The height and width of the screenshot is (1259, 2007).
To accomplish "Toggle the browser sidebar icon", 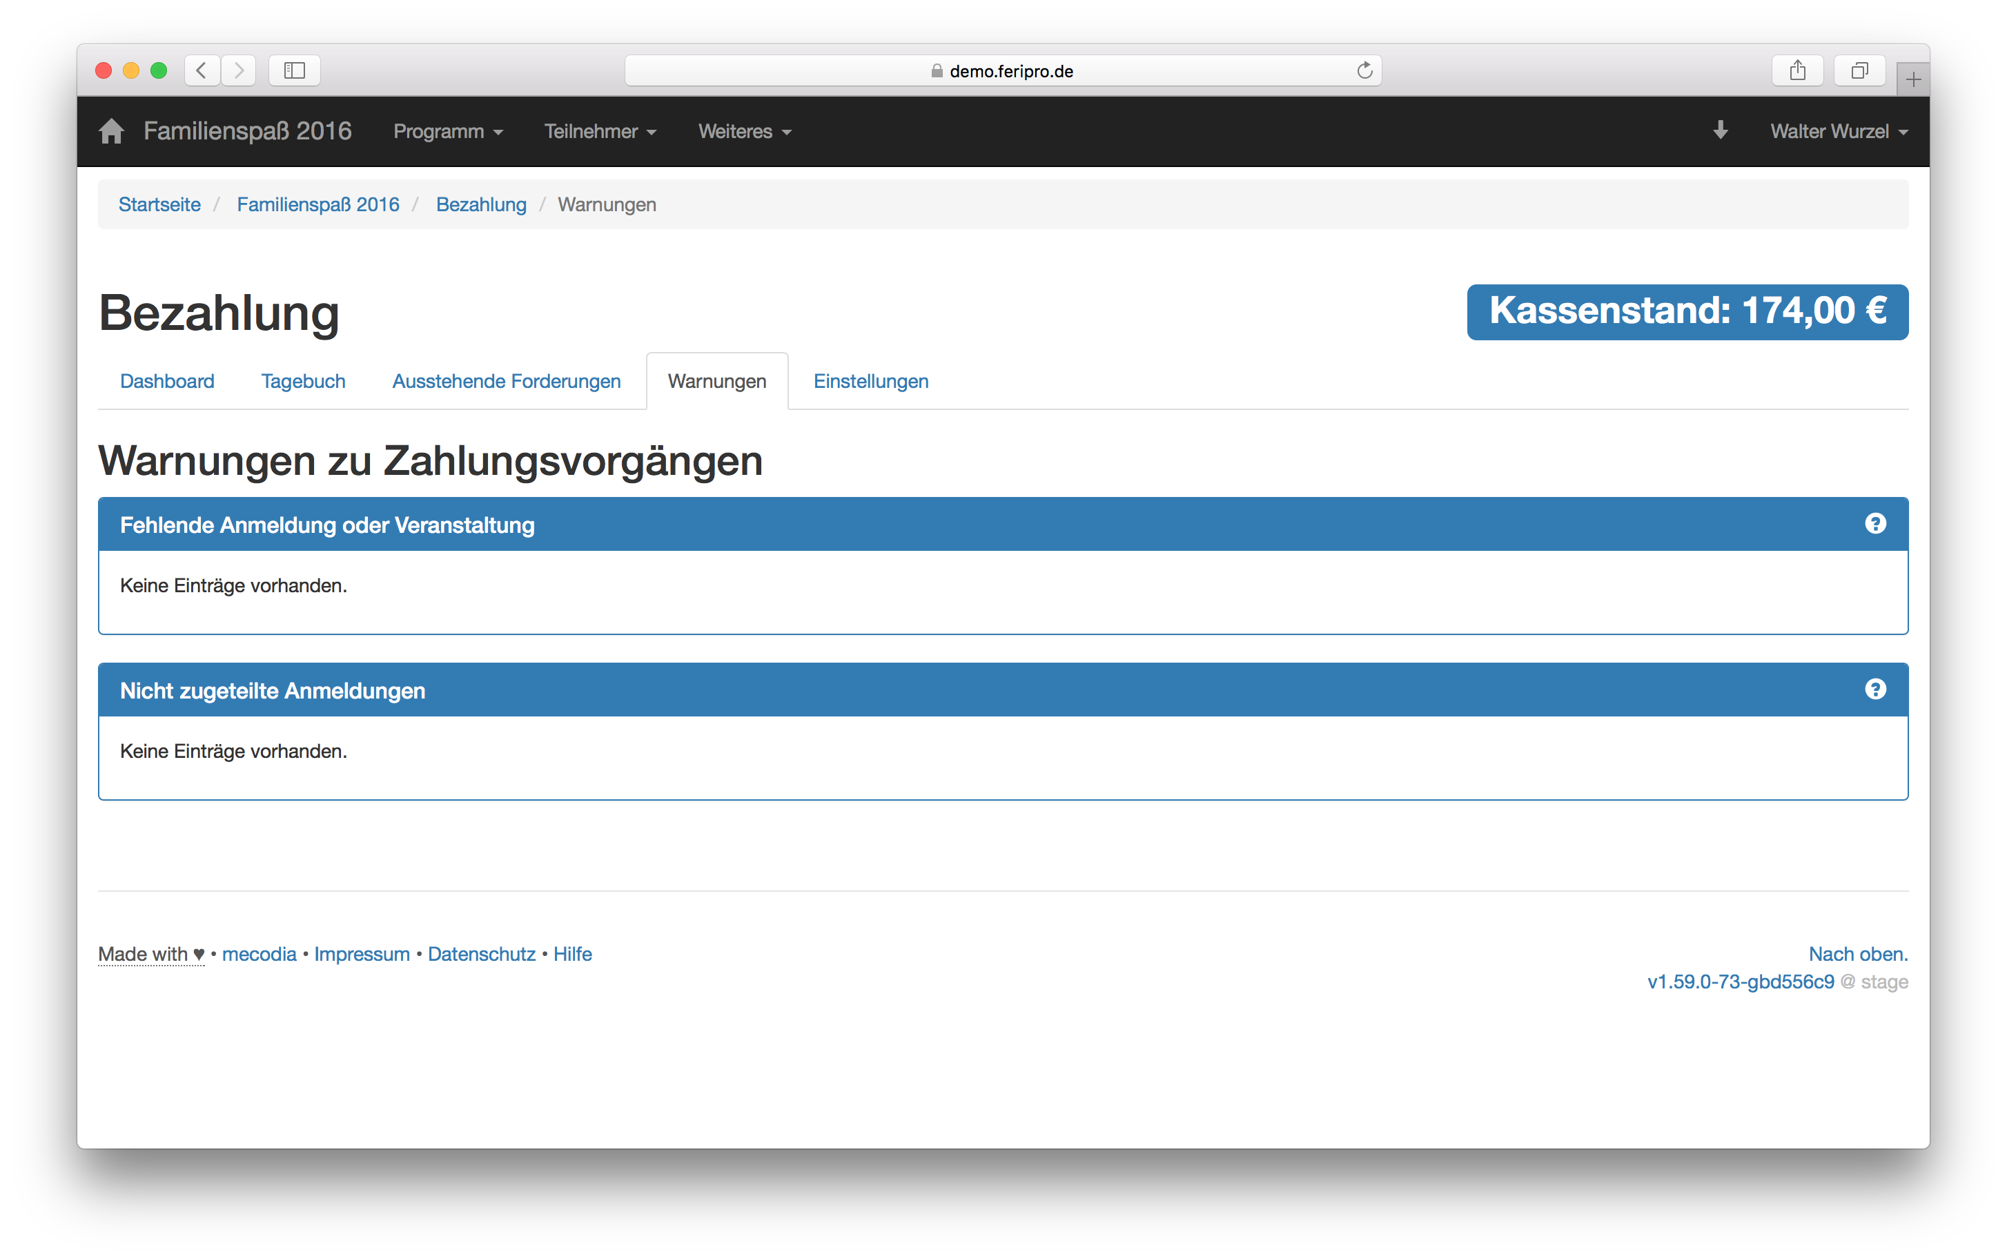I will coord(295,71).
